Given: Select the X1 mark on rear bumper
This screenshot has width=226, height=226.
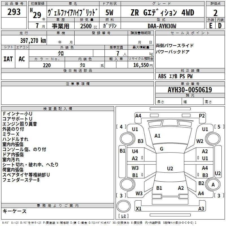Looking at the screenshot, I should point(138,208).
